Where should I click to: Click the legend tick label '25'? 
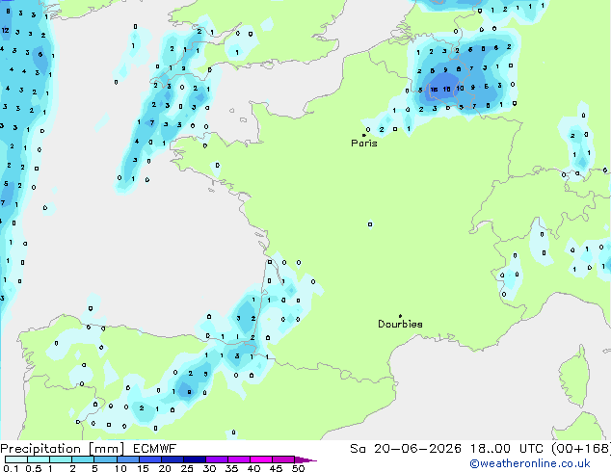[187, 468]
